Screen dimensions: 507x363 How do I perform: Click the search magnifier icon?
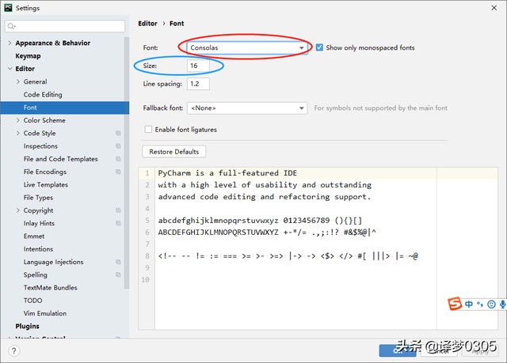[x=11, y=26]
